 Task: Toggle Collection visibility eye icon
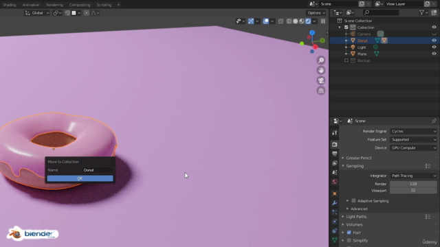434,27
